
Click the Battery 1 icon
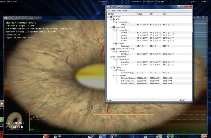114,67
